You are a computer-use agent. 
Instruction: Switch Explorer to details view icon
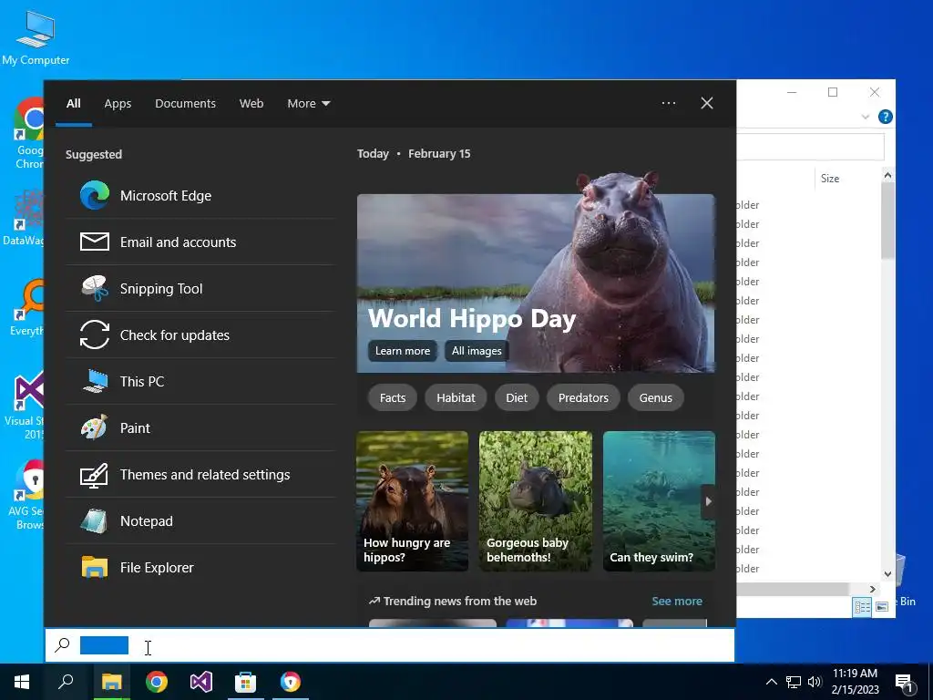pos(862,606)
